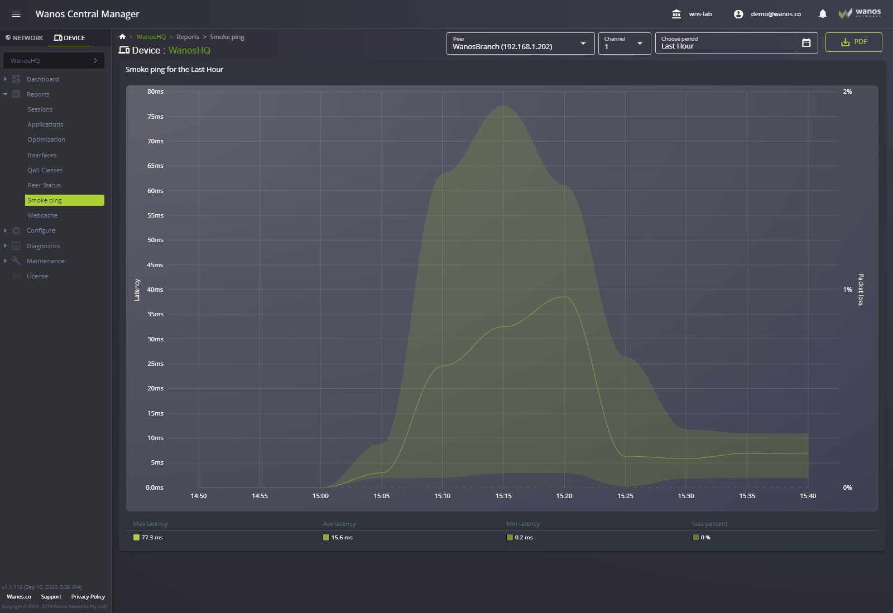Click the Wanos logo at top right
Image resolution: width=893 pixels, height=613 pixels.
point(860,13)
